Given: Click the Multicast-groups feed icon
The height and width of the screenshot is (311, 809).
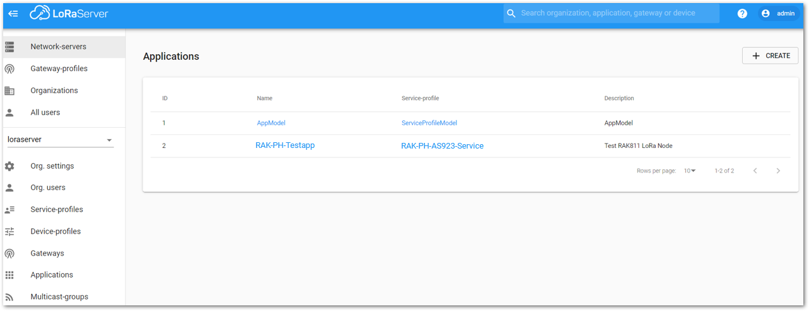Looking at the screenshot, I should 9,297.
